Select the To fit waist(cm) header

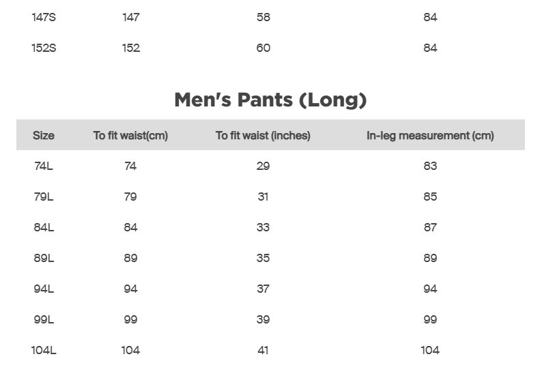tap(130, 136)
